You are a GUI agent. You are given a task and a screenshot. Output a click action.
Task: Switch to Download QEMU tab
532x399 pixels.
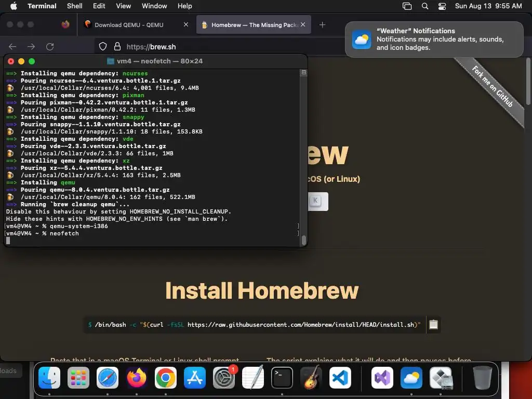coord(129,25)
